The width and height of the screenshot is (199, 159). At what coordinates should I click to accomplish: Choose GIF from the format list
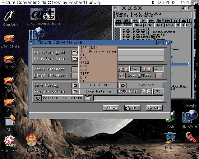tap(98, 55)
